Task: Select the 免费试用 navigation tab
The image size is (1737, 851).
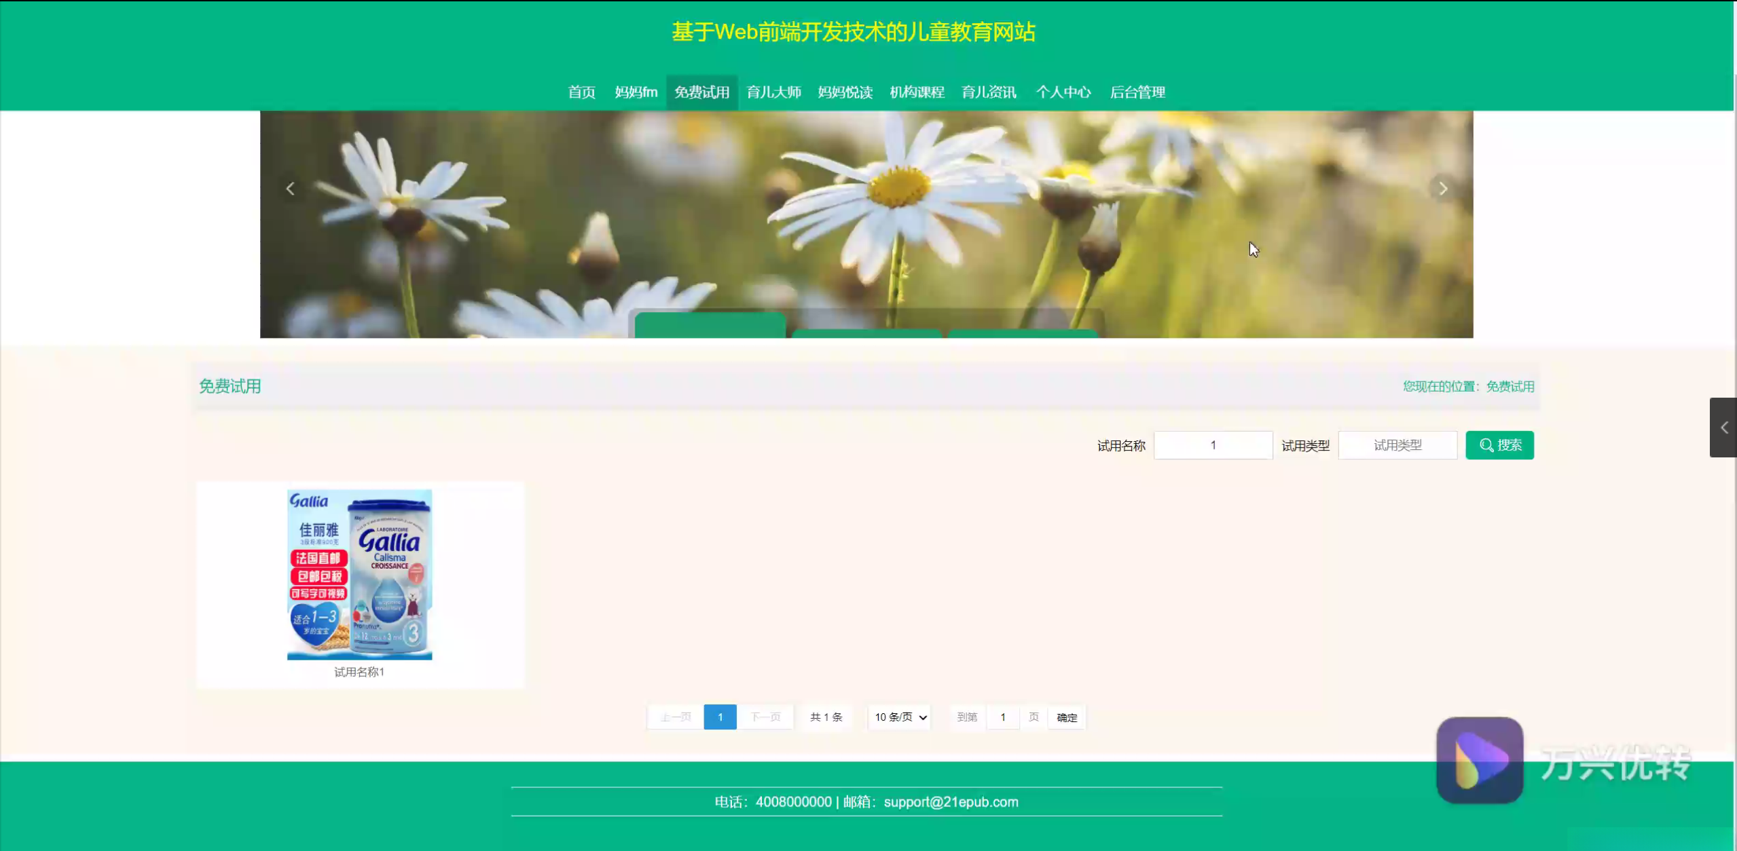Action: tap(701, 92)
